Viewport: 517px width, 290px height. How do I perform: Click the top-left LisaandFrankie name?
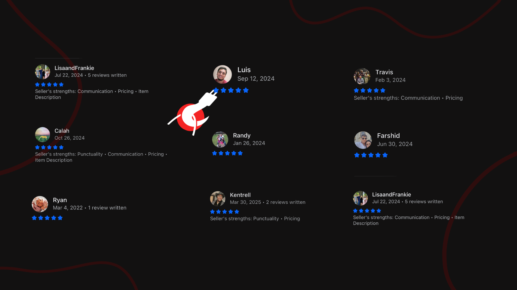point(74,68)
